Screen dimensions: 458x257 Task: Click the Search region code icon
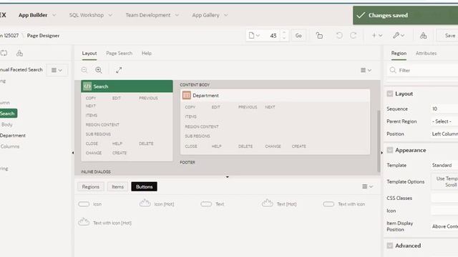click(87, 86)
